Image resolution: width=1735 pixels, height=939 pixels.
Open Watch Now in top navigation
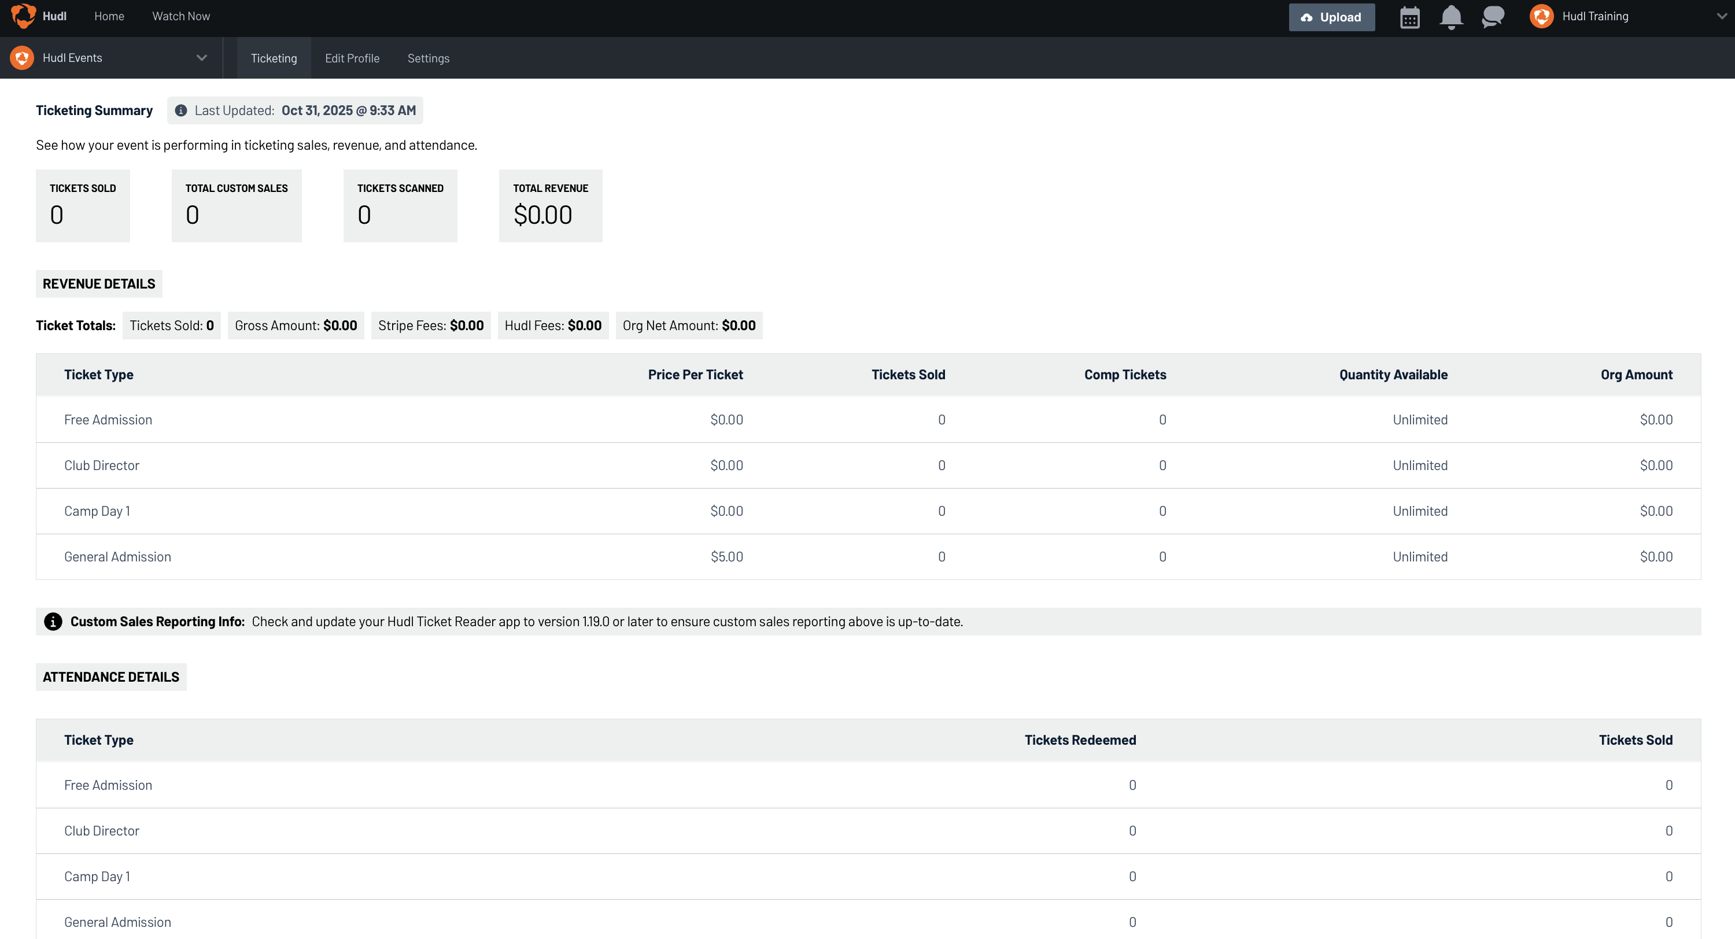pyautogui.click(x=181, y=16)
